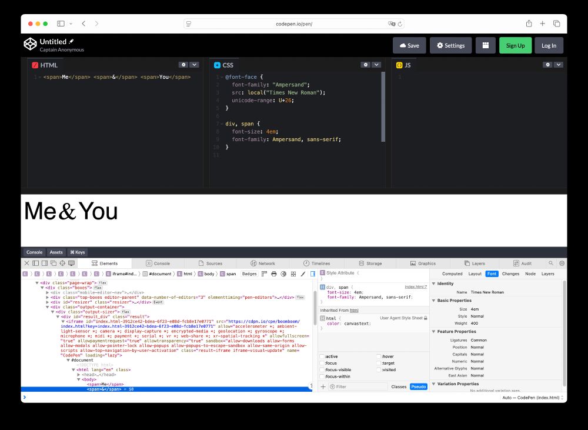
Task: Click the Log In button
Action: 549,45
